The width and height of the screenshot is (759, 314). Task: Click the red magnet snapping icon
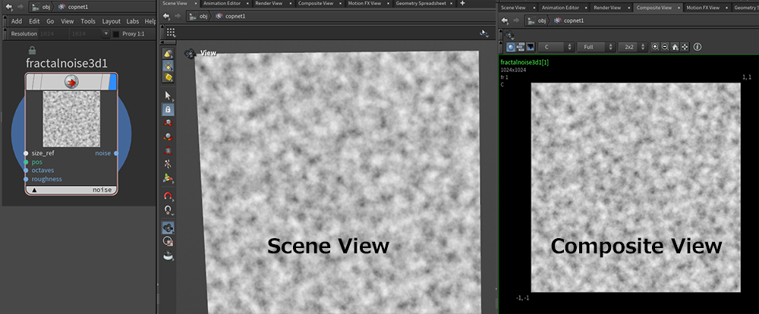[168, 196]
